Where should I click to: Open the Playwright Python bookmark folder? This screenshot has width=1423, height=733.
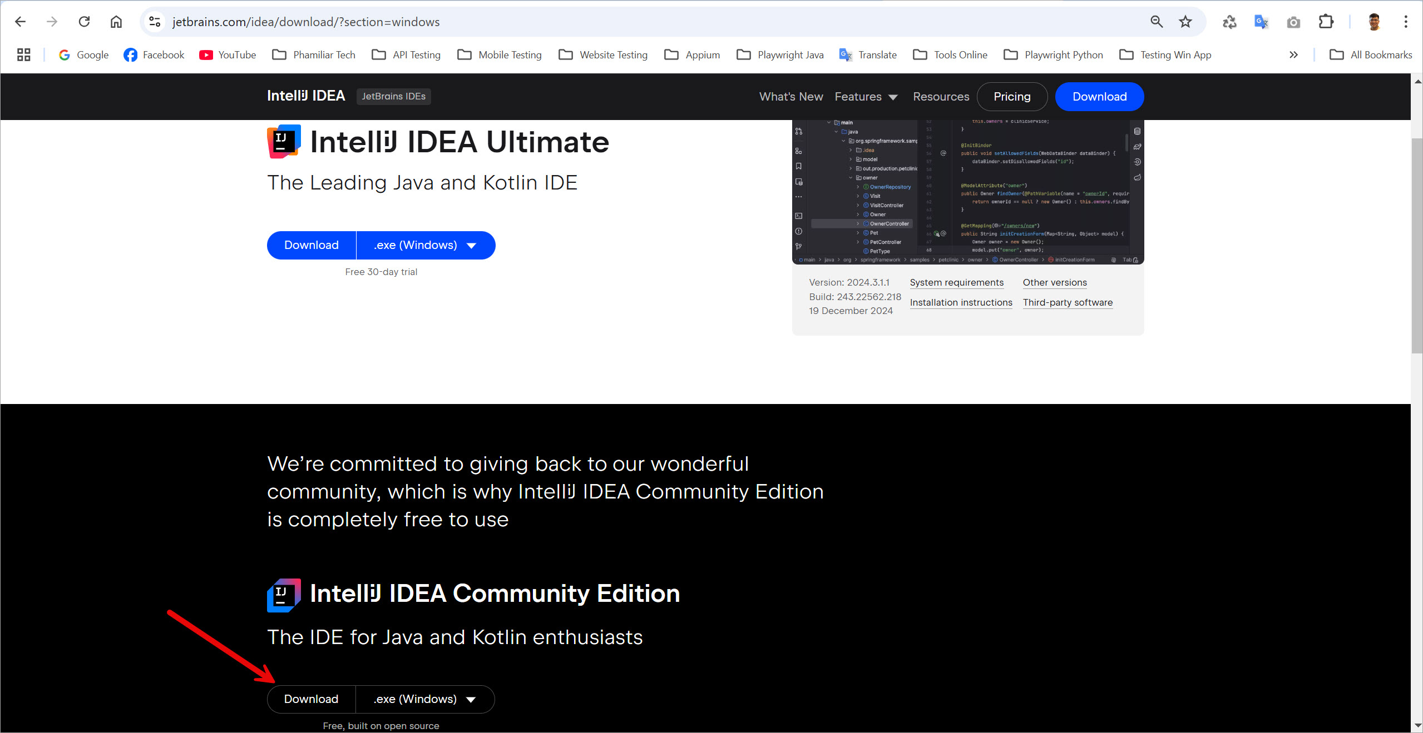coord(1054,54)
